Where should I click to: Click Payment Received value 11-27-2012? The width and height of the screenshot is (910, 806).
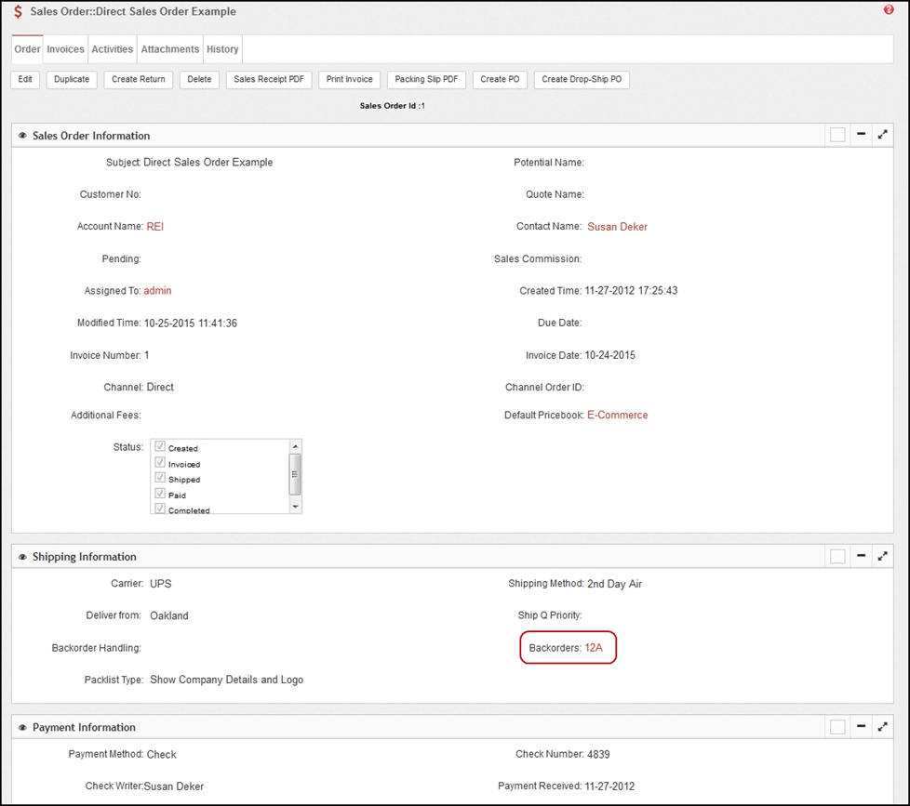[609, 786]
